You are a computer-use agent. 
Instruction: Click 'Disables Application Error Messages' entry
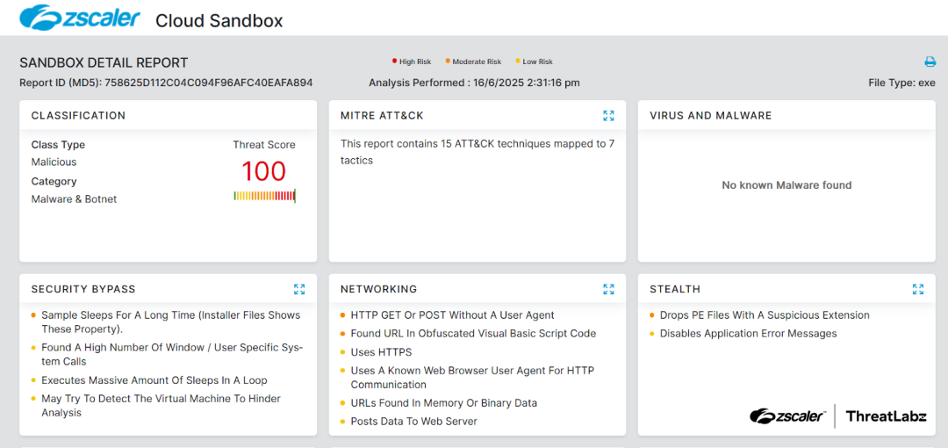748,334
